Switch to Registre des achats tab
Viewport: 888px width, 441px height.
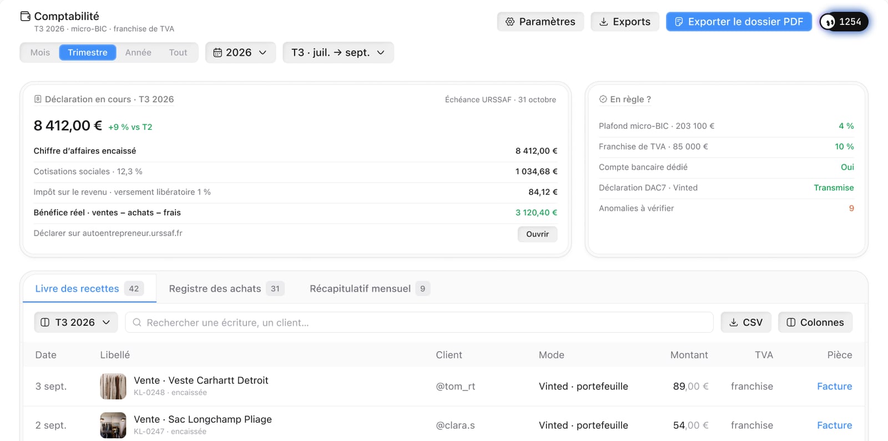point(226,288)
